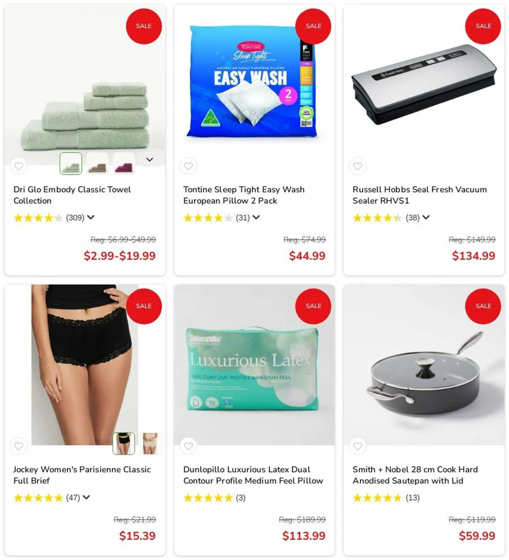Select the green towel colour swatch
The width and height of the screenshot is (509, 560).
point(71,164)
